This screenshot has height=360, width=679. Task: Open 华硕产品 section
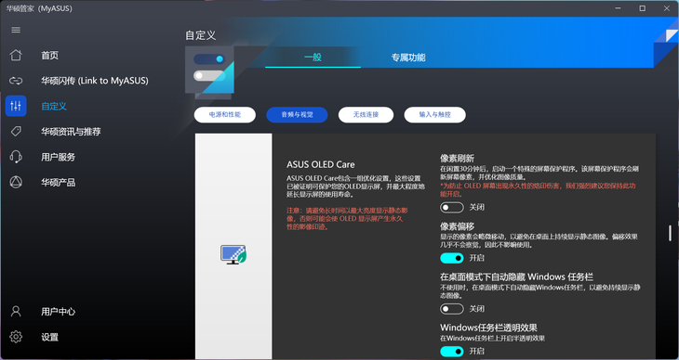(x=58, y=183)
